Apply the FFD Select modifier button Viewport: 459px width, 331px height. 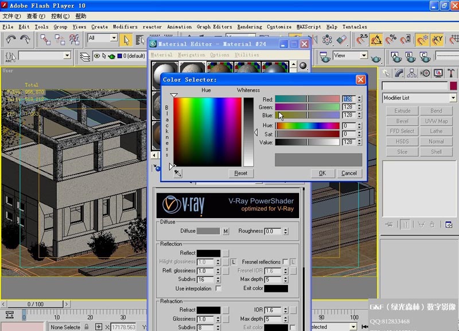pos(402,132)
